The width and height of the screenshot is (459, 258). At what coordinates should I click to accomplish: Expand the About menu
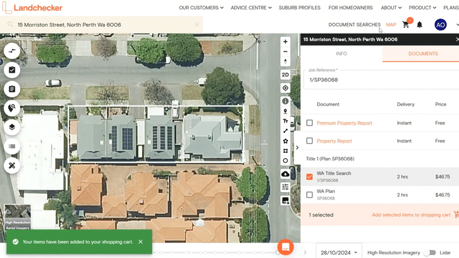click(391, 7)
